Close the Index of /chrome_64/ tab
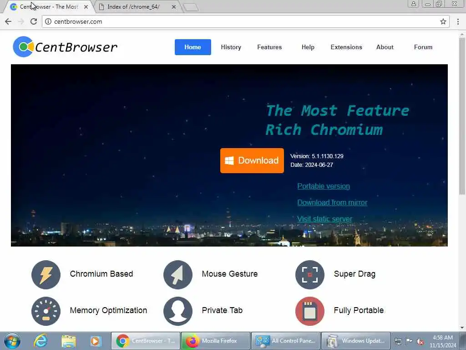Image resolution: width=466 pixels, height=350 pixels. (x=174, y=7)
